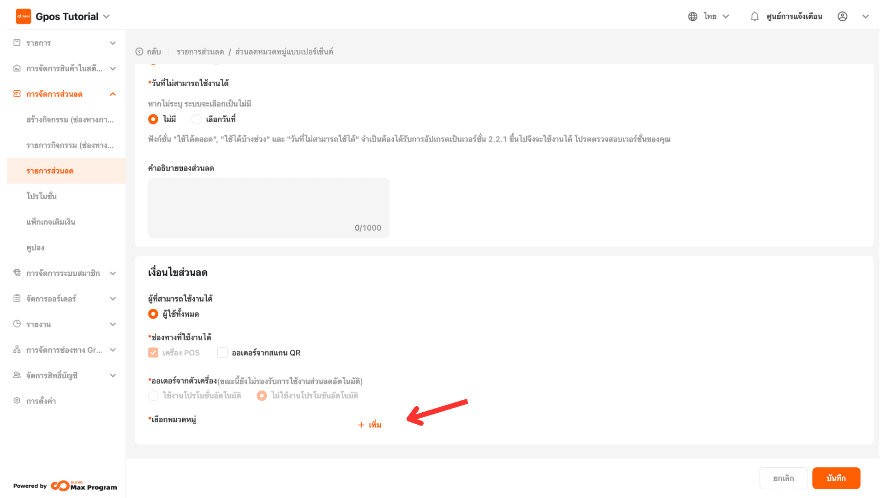Screen dimensions: 886x498
Task: Click the globe language icon
Action: point(693,17)
